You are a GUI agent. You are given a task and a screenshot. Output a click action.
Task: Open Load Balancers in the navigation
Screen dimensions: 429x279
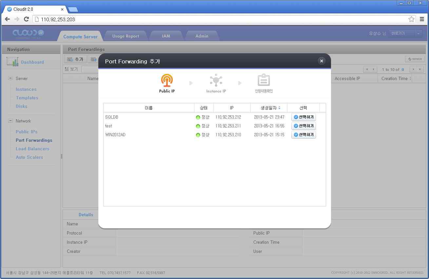coord(32,149)
